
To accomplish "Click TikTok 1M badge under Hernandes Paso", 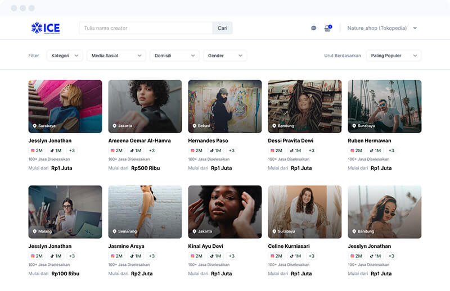I will coord(215,151).
